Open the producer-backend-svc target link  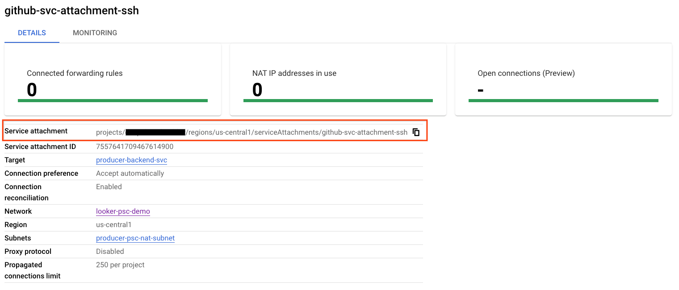(x=131, y=160)
